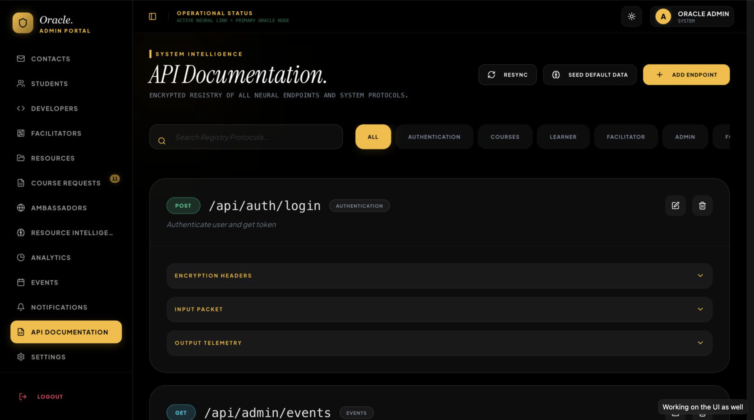Open the Resources page
The width and height of the screenshot is (754, 420).
[66, 158]
